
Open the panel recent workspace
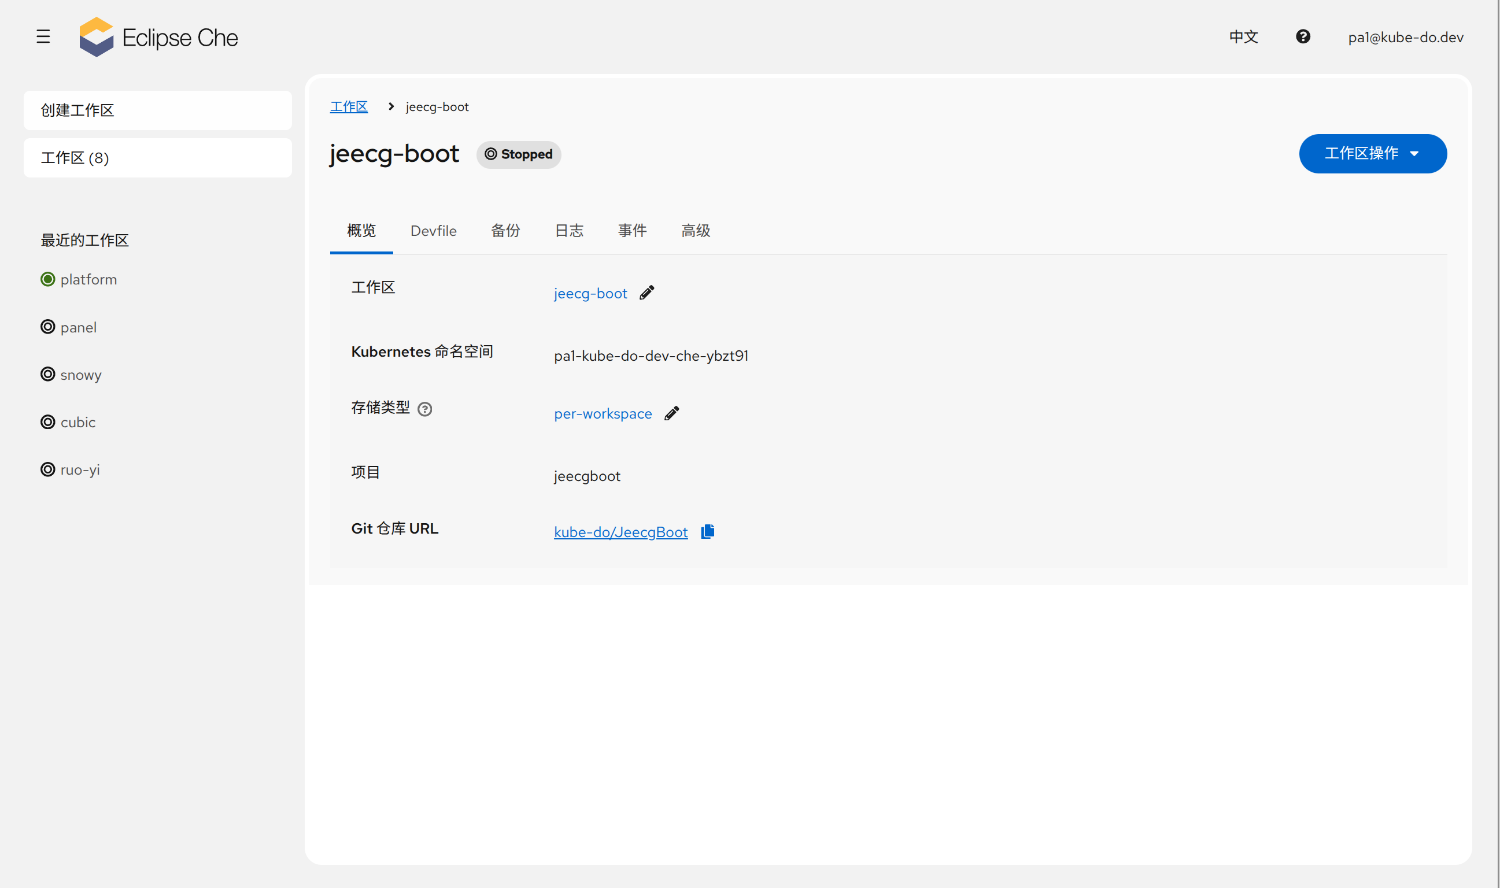point(79,327)
